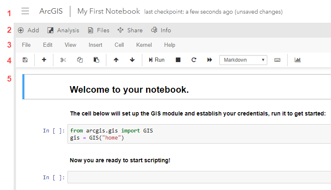Open the Kernel menu
Image resolution: width=331 pixels, height=190 pixels.
click(144, 45)
